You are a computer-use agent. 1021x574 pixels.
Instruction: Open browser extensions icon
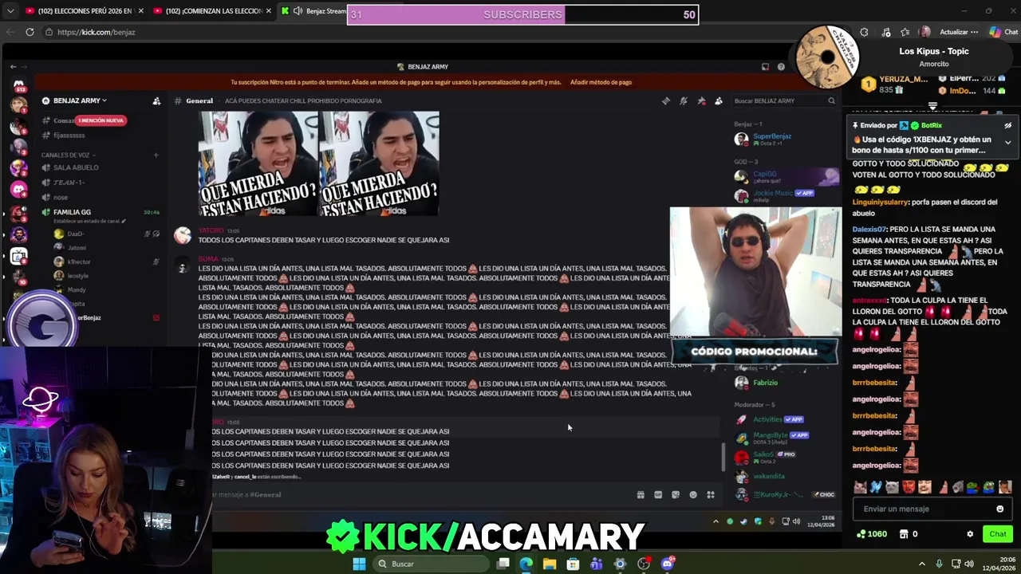coord(864,32)
